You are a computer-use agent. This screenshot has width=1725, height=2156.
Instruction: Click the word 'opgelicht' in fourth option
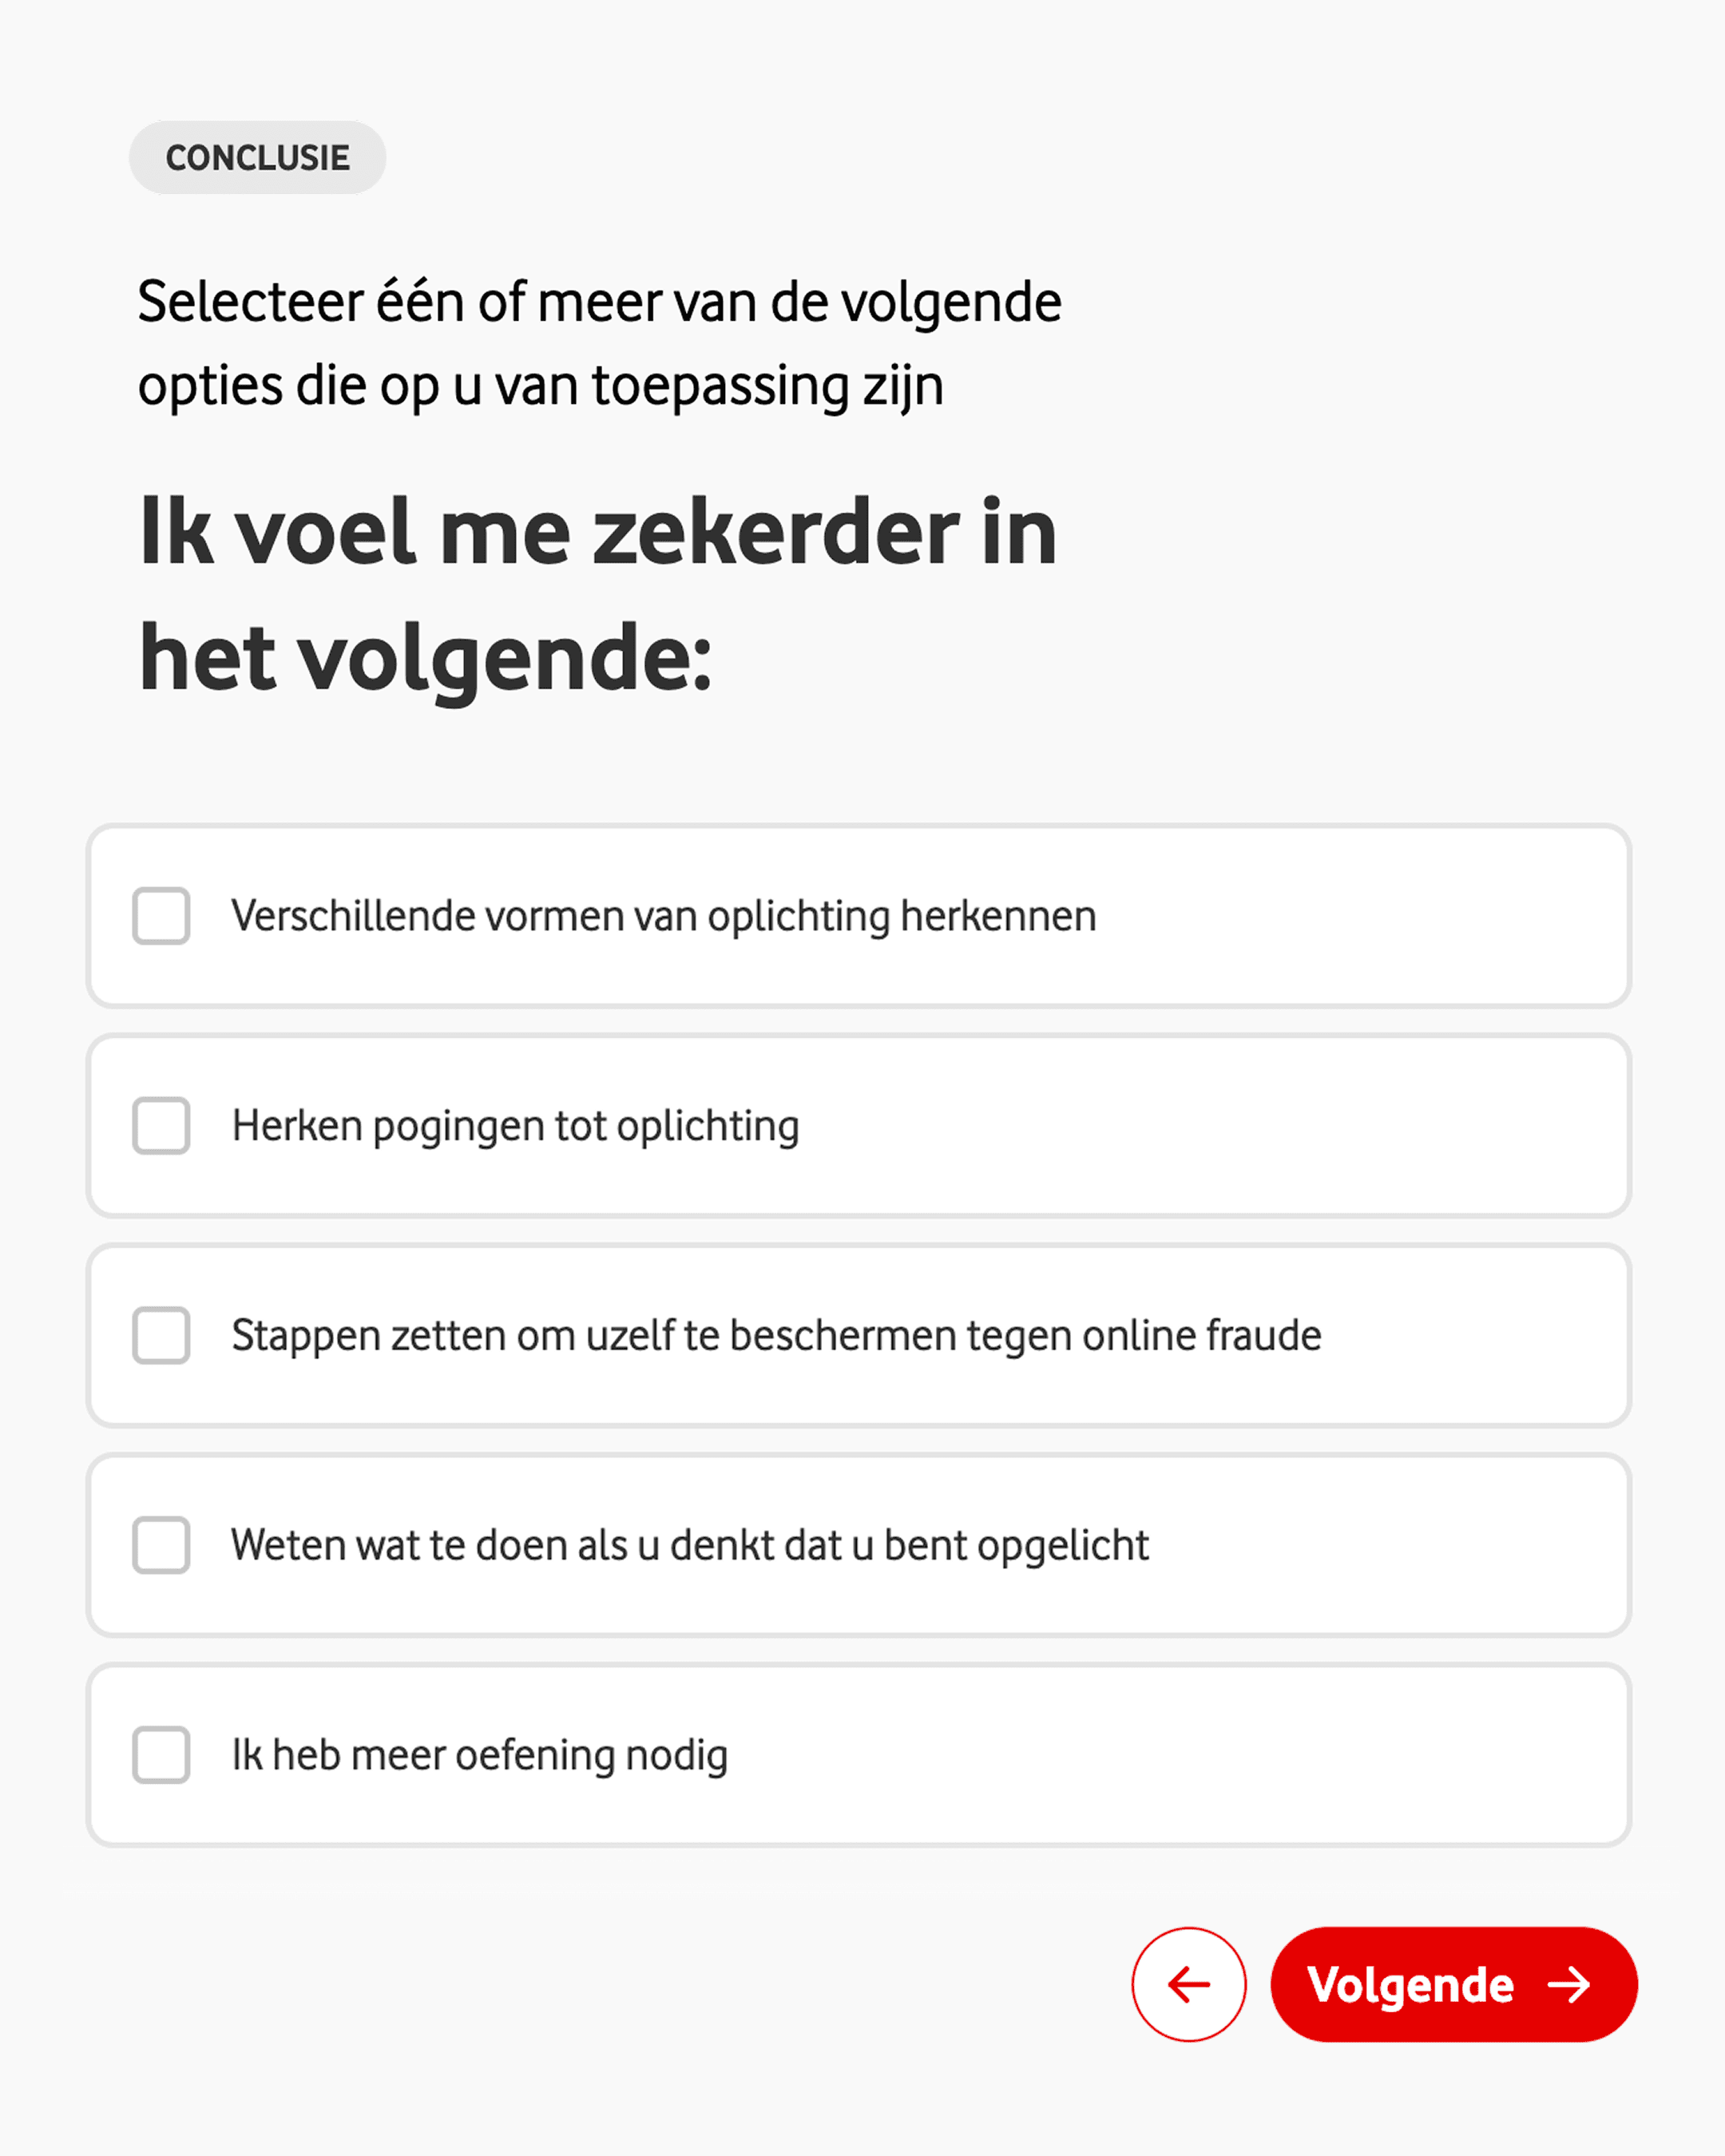pyautogui.click(x=1062, y=1546)
